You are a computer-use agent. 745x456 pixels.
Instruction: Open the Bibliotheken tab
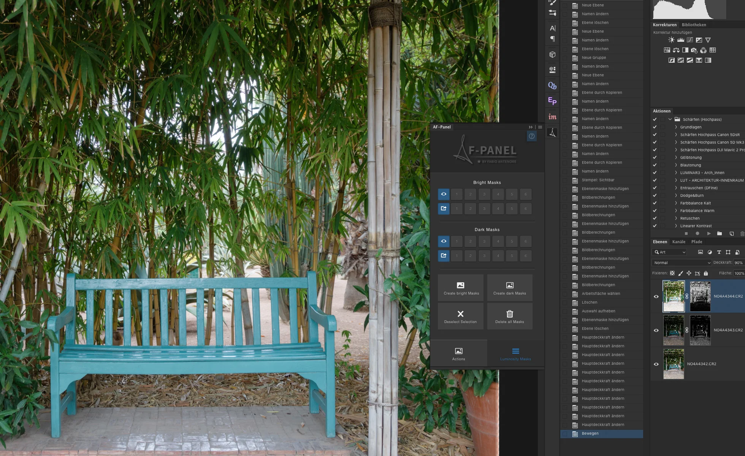pos(694,25)
